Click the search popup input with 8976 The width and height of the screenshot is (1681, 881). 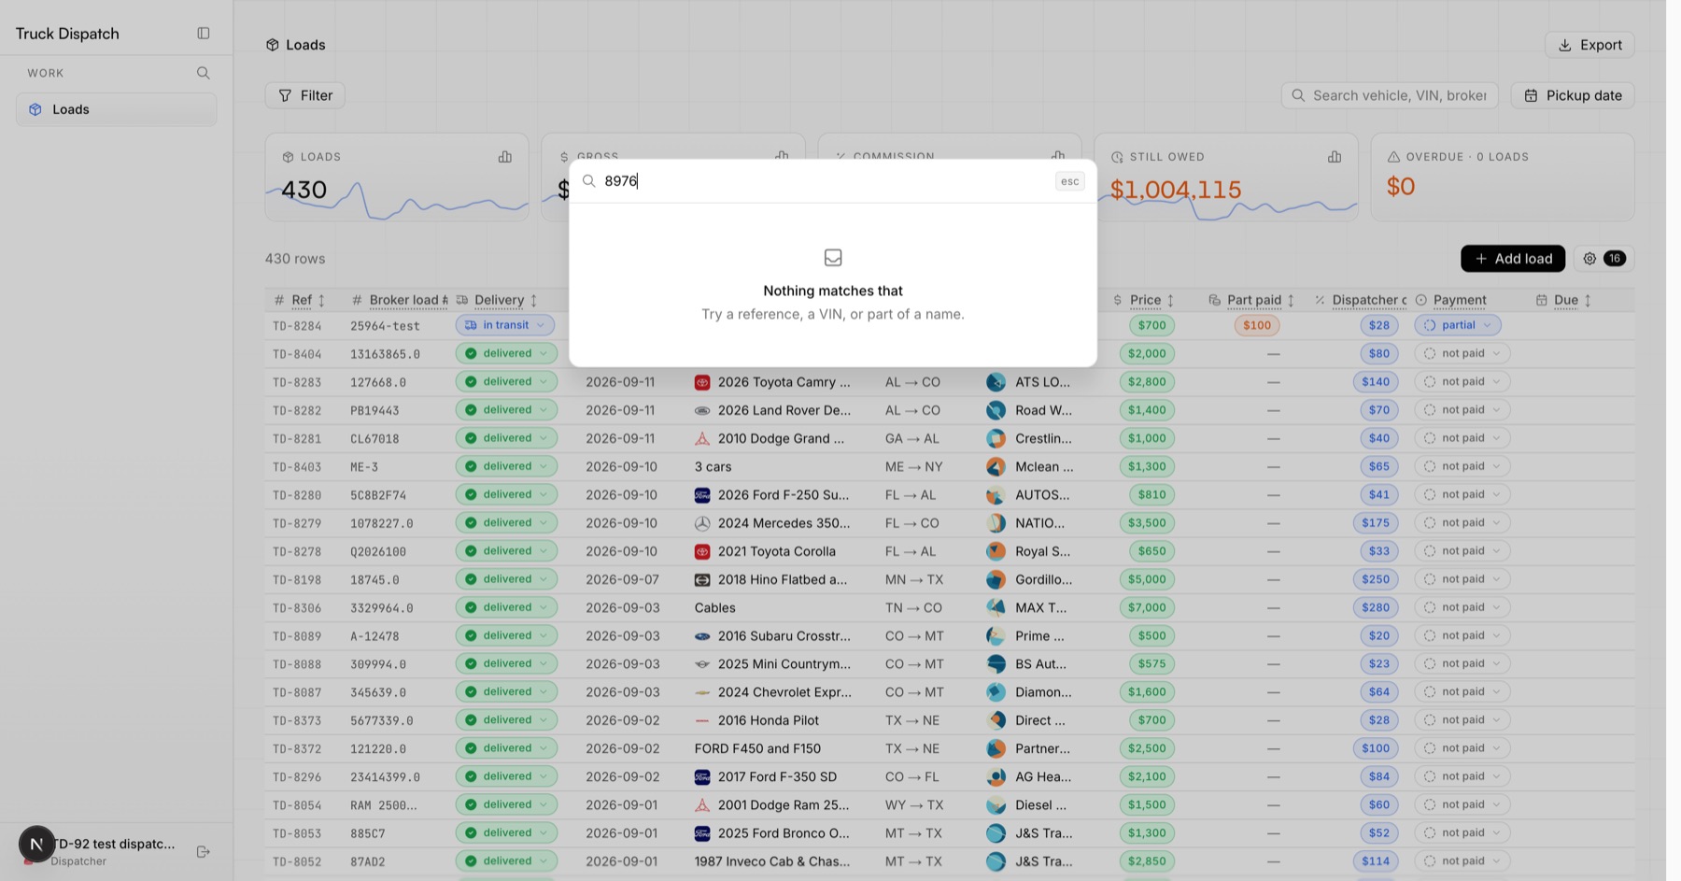[826, 181]
